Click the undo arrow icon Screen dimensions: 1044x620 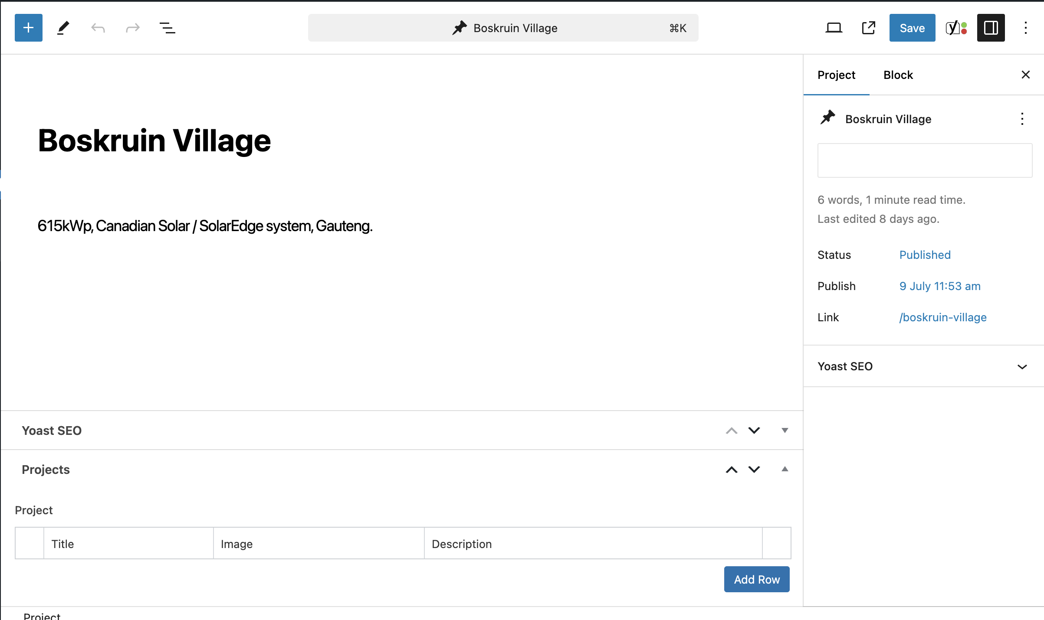click(98, 28)
